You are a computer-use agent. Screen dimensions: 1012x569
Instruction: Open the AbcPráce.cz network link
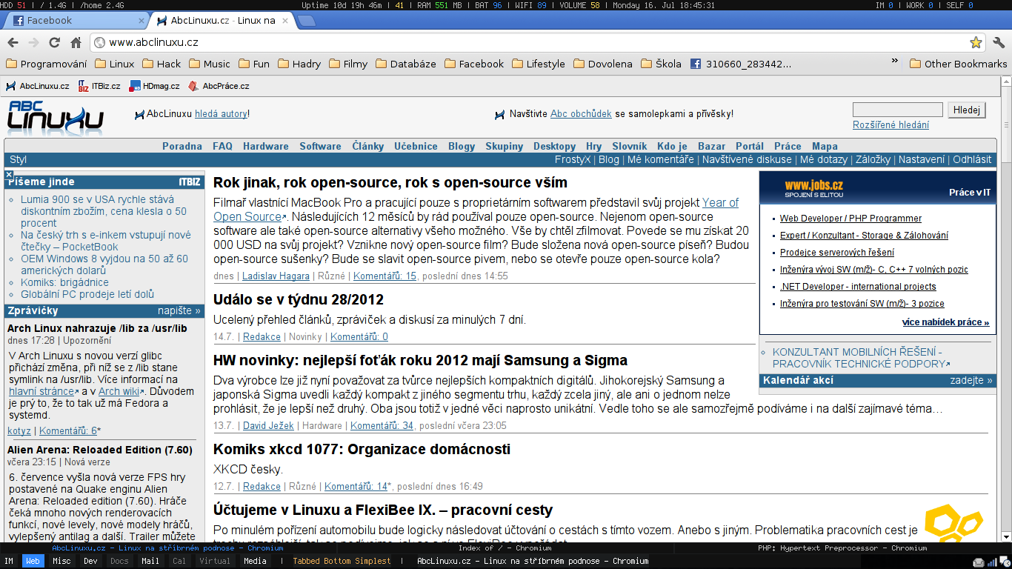click(x=219, y=86)
